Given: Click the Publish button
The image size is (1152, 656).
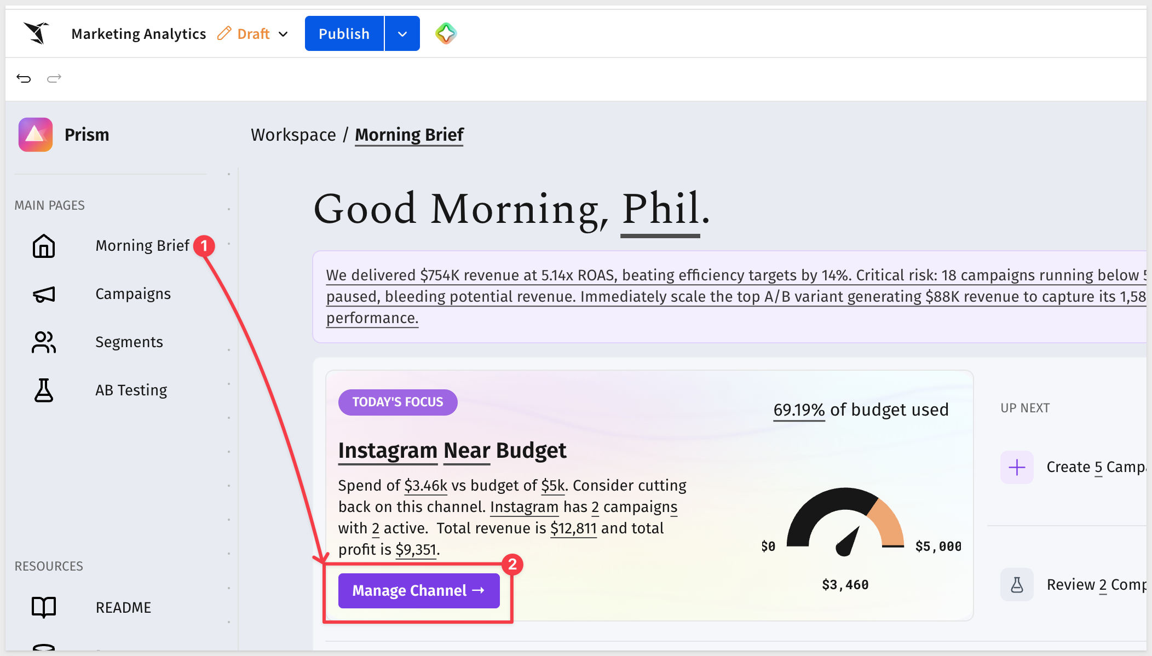Looking at the screenshot, I should (x=344, y=33).
